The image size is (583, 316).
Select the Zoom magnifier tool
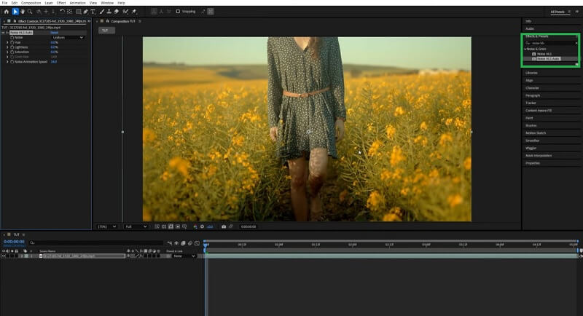coord(29,12)
